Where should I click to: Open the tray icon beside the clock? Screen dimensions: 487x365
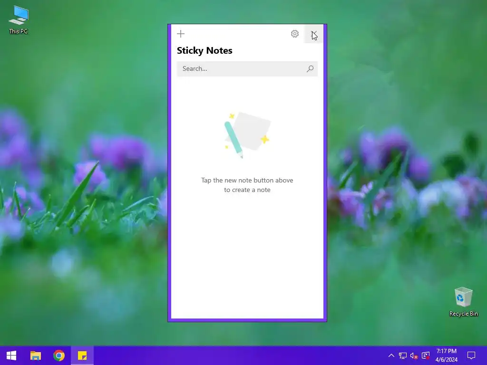coord(426,355)
